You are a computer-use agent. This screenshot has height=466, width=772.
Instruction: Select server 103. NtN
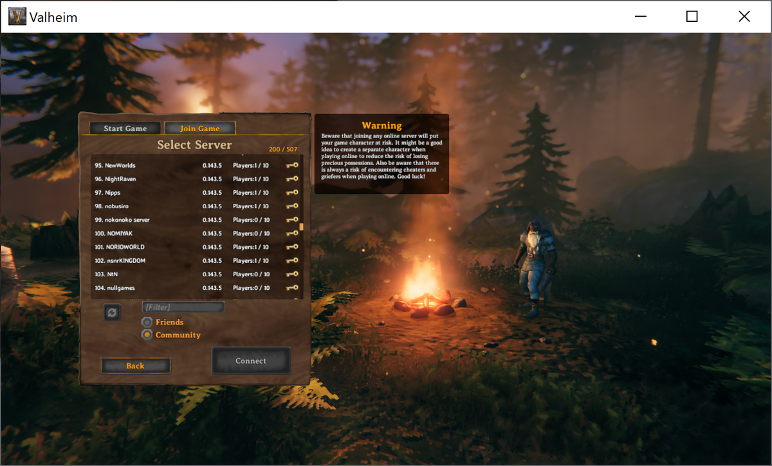(196, 274)
